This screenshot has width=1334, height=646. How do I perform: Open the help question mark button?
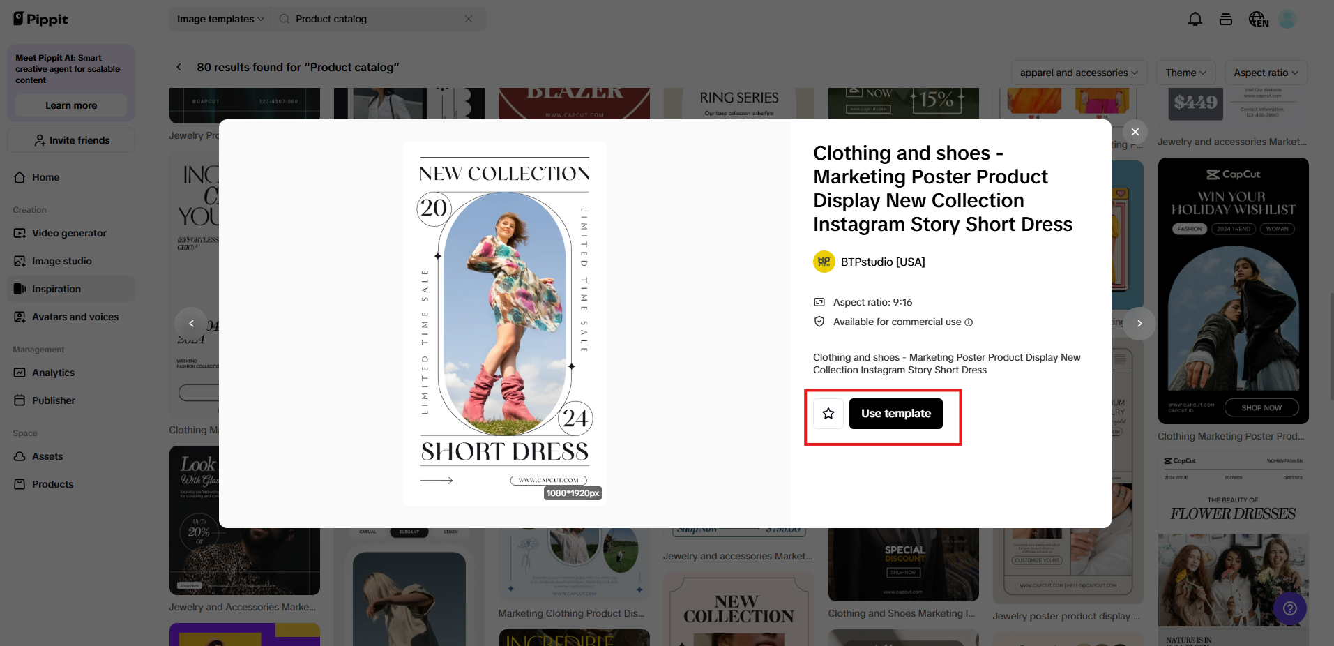coord(1289,608)
